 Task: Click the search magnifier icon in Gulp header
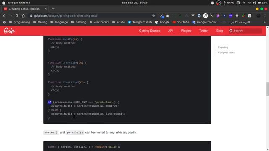[x=231, y=31]
